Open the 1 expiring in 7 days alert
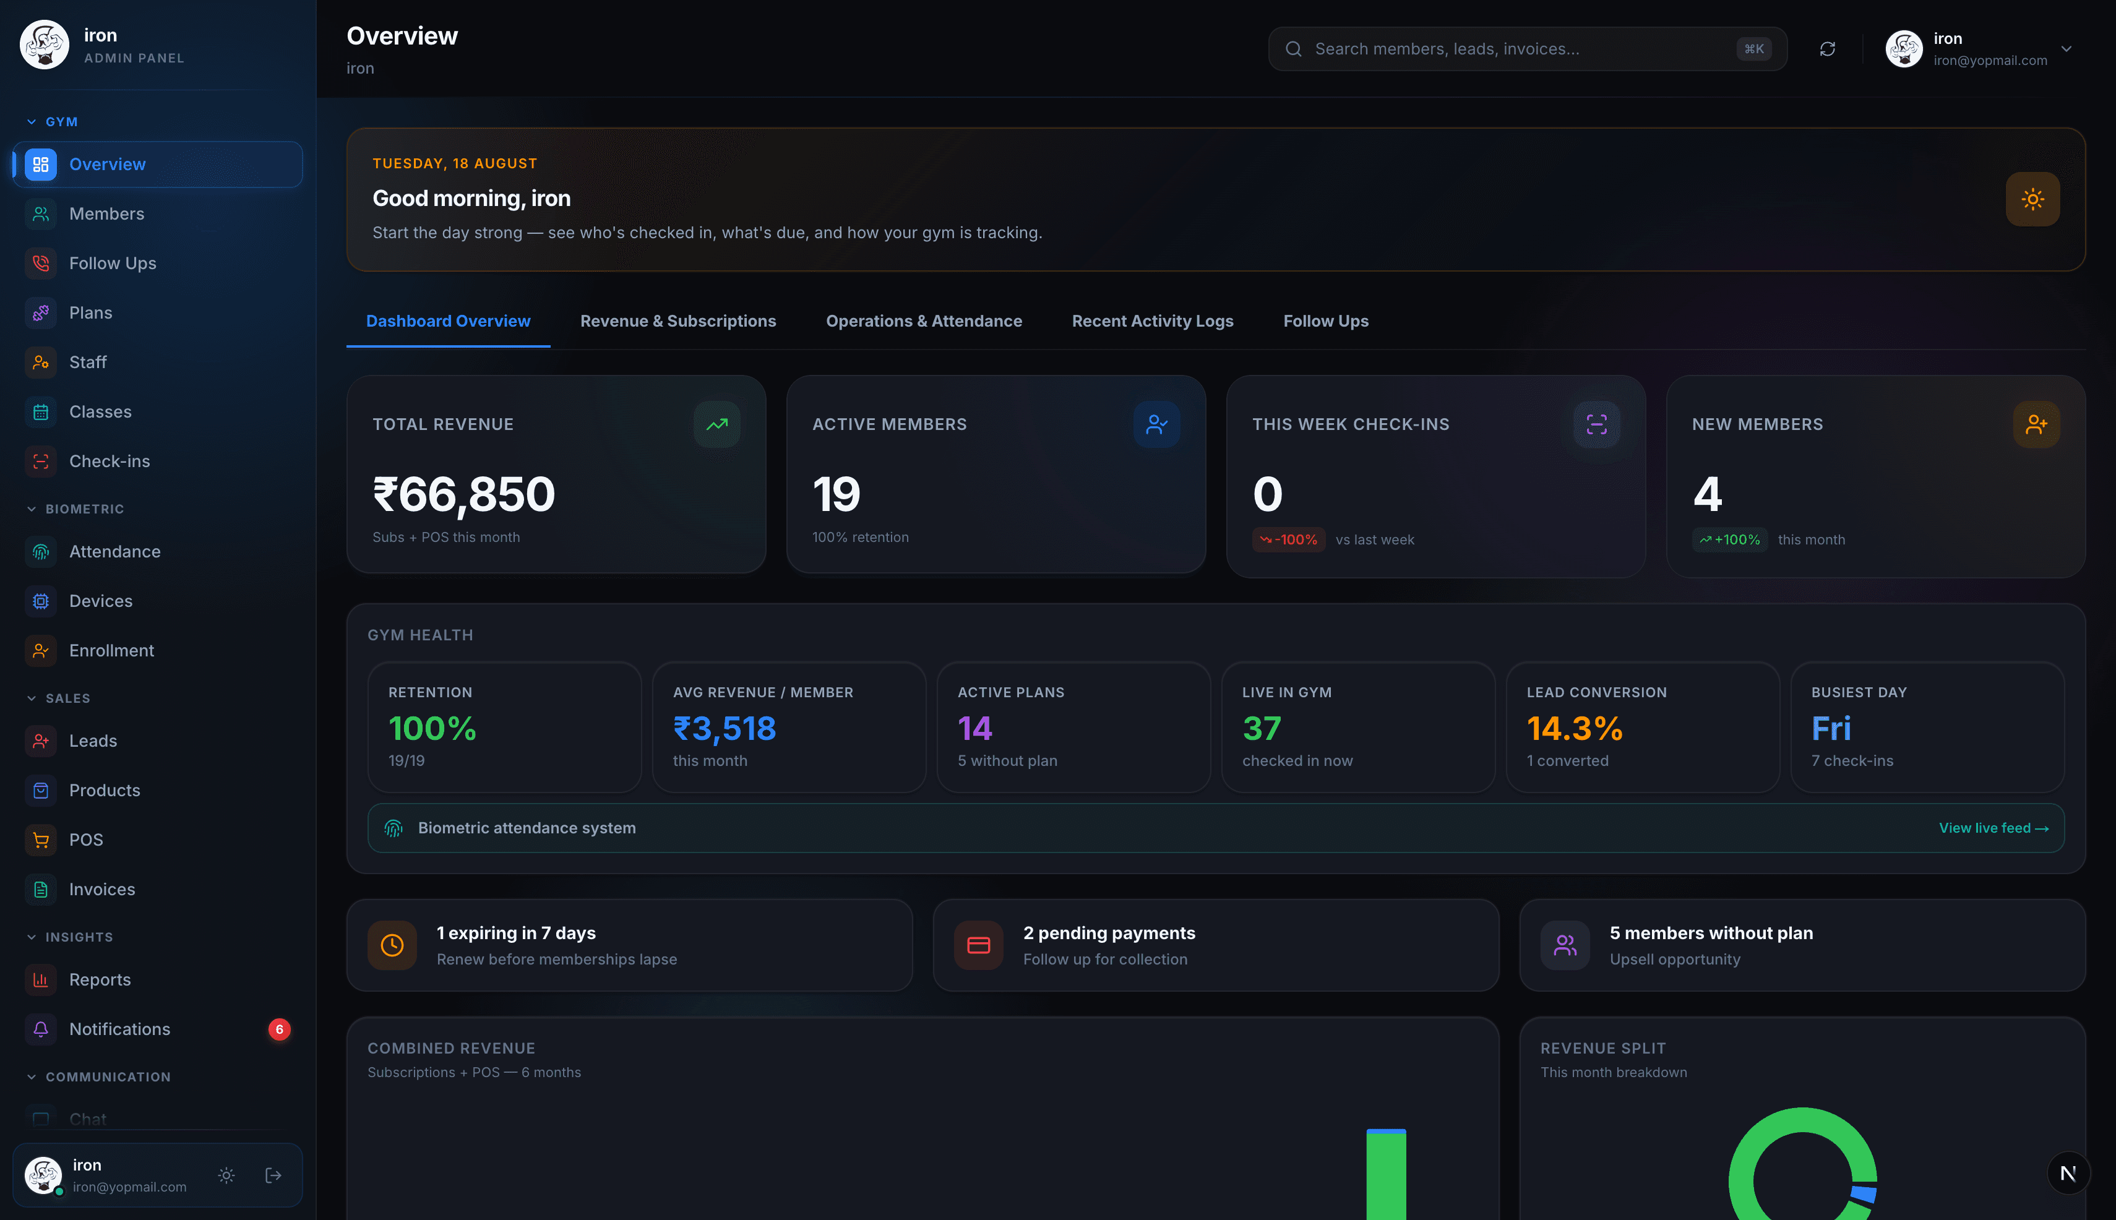Image resolution: width=2116 pixels, height=1220 pixels. pyautogui.click(x=629, y=945)
